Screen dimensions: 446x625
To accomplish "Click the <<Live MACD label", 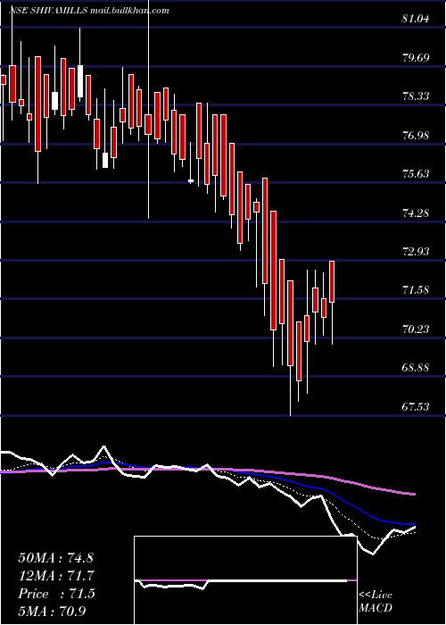I will tap(376, 602).
